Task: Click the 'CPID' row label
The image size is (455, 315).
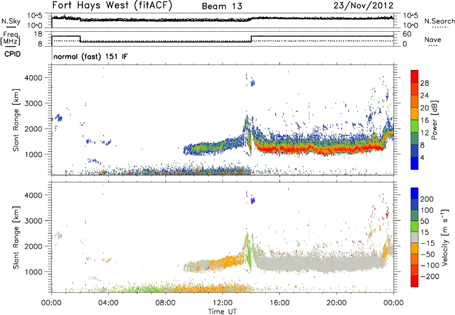Action: pyautogui.click(x=13, y=54)
